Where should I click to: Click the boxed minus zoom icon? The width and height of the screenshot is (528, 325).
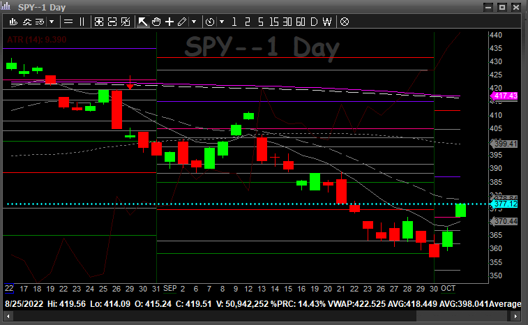coord(112,22)
